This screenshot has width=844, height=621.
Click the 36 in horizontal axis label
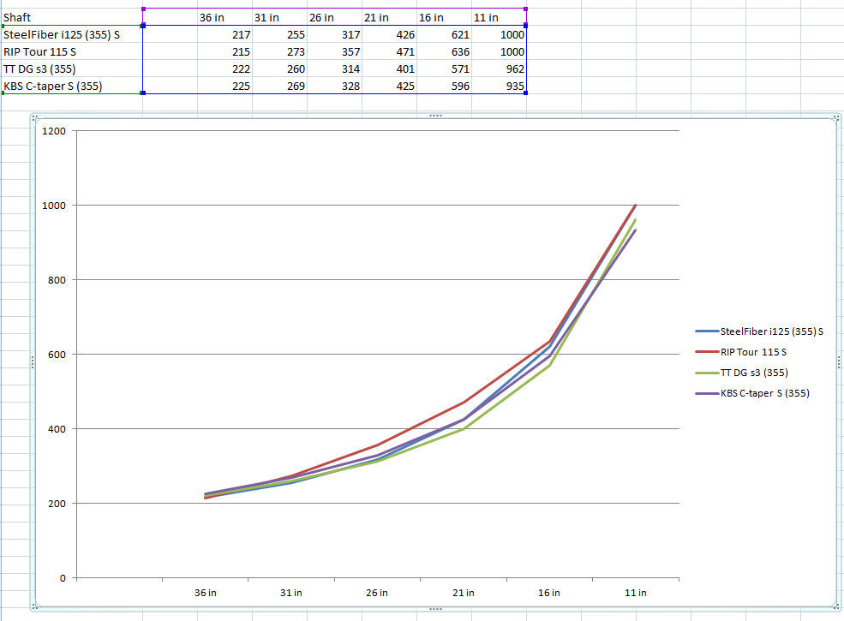(x=206, y=593)
